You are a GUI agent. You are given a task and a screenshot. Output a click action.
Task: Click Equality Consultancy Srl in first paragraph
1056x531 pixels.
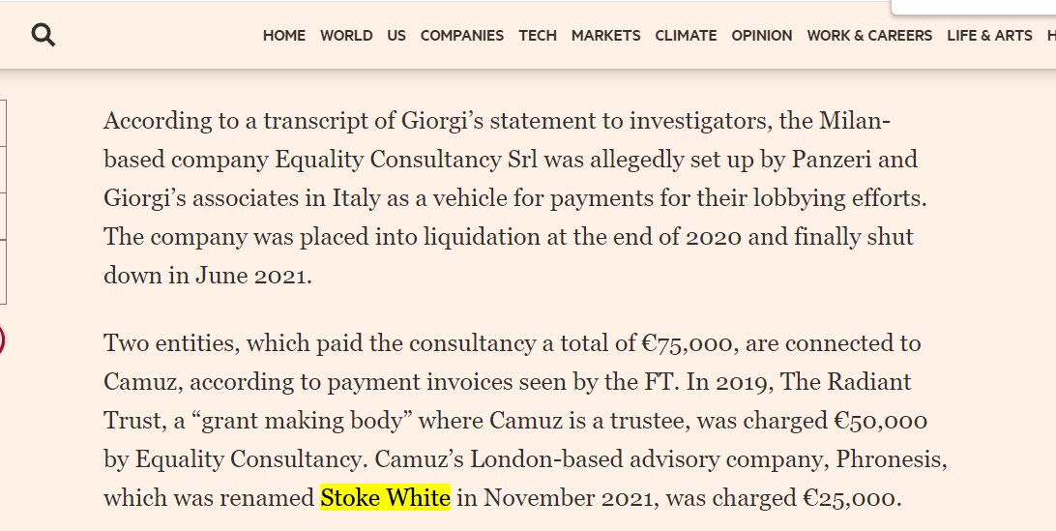[406, 160]
